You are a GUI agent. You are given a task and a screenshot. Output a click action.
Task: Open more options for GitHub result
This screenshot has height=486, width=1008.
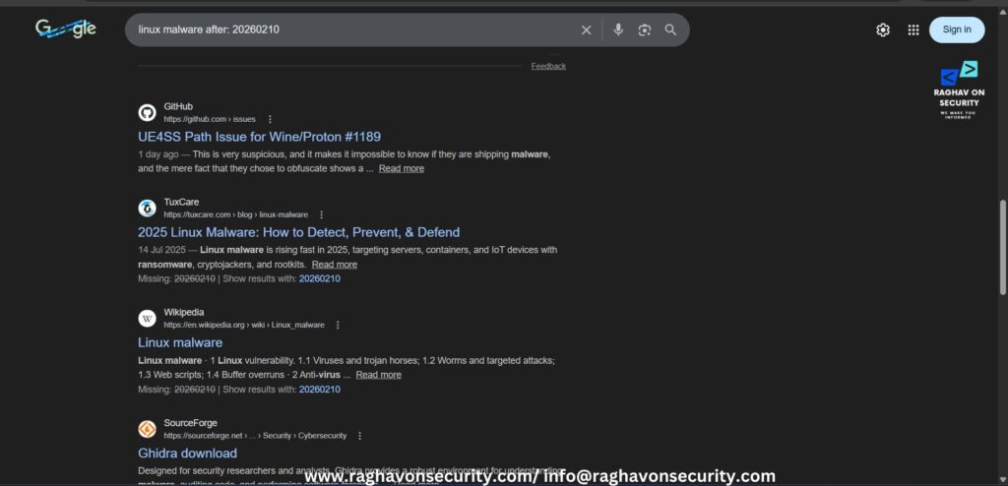tap(270, 120)
